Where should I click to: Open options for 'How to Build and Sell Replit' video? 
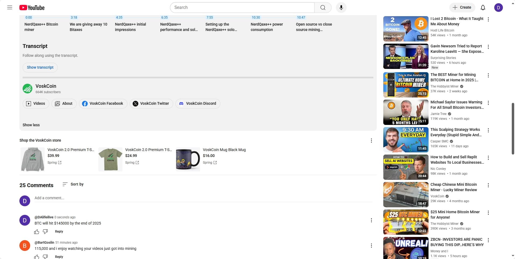click(488, 157)
